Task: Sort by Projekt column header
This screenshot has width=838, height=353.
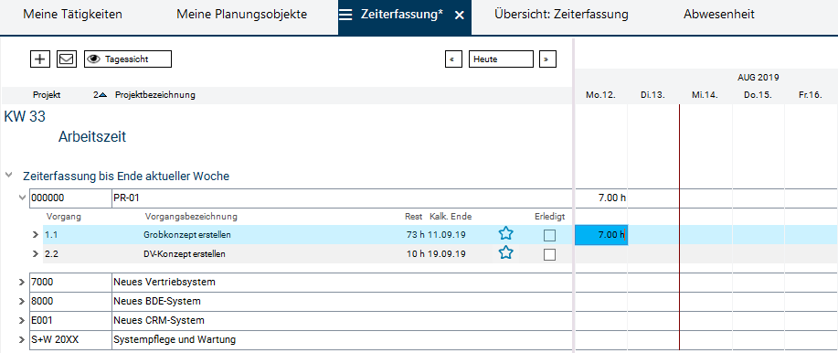Action: [47, 95]
